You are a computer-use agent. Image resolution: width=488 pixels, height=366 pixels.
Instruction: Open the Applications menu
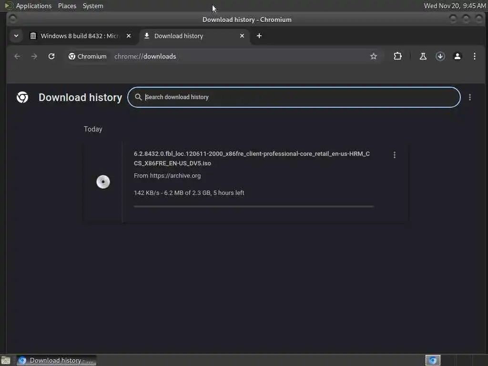click(34, 6)
